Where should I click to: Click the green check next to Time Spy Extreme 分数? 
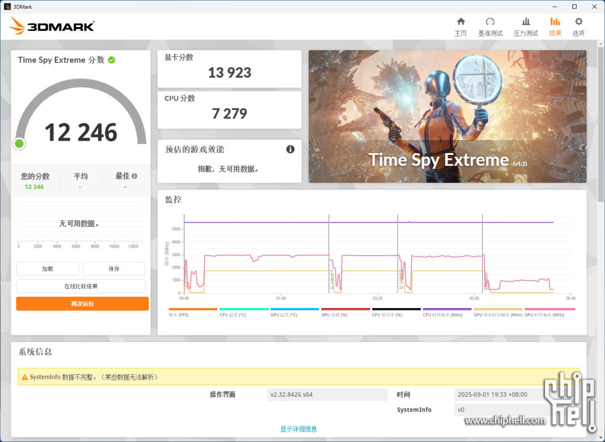(112, 60)
